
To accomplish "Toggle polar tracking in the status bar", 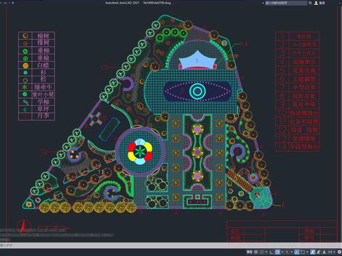I will 278,252.
